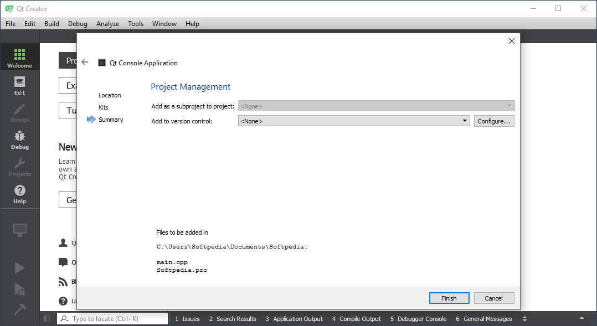Image resolution: width=597 pixels, height=326 pixels.
Task: Open the Analyze menu
Action: click(107, 24)
